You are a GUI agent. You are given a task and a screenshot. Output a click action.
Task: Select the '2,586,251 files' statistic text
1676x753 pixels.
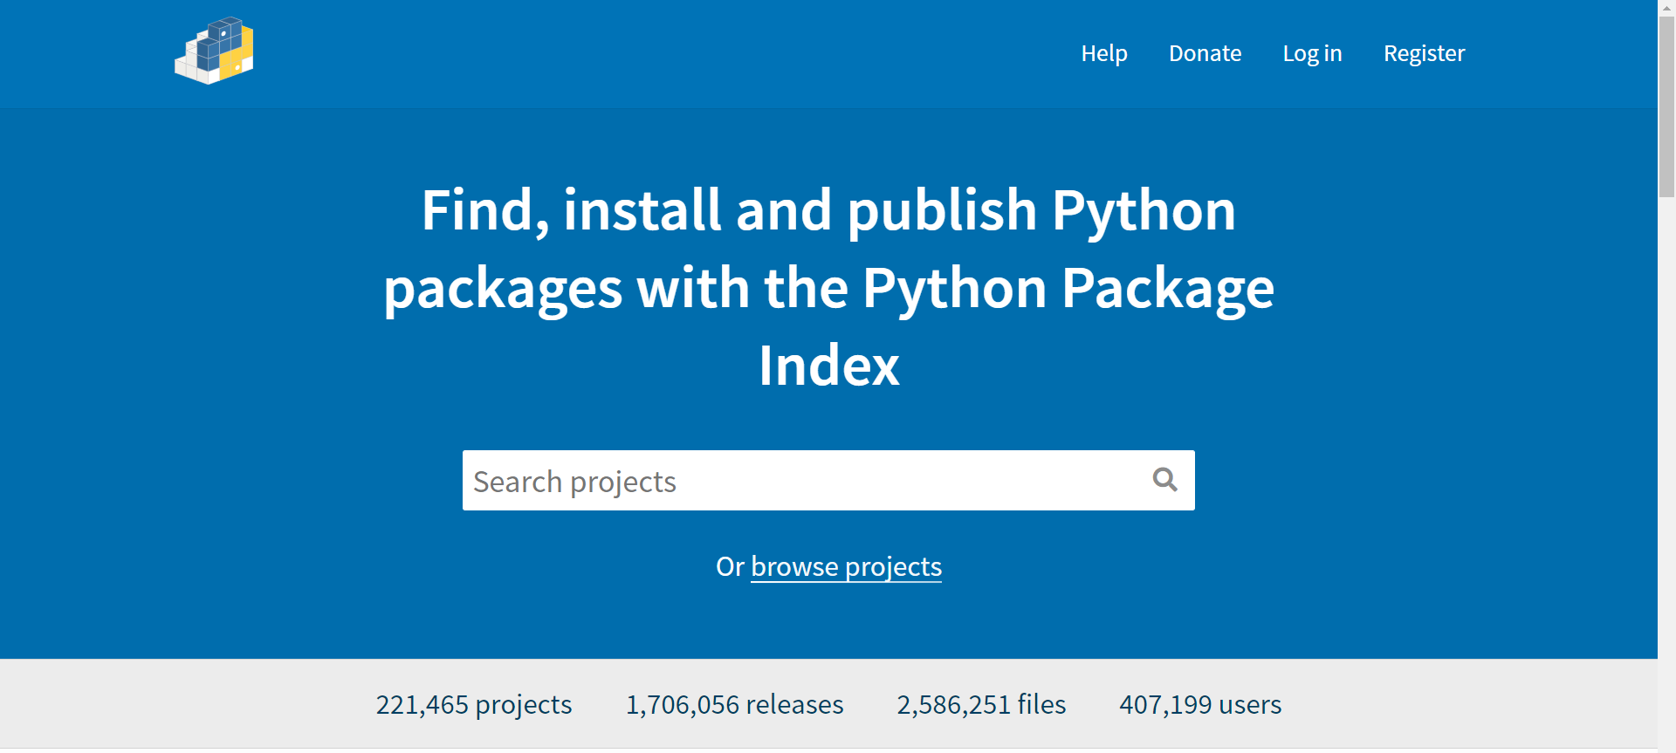click(981, 704)
